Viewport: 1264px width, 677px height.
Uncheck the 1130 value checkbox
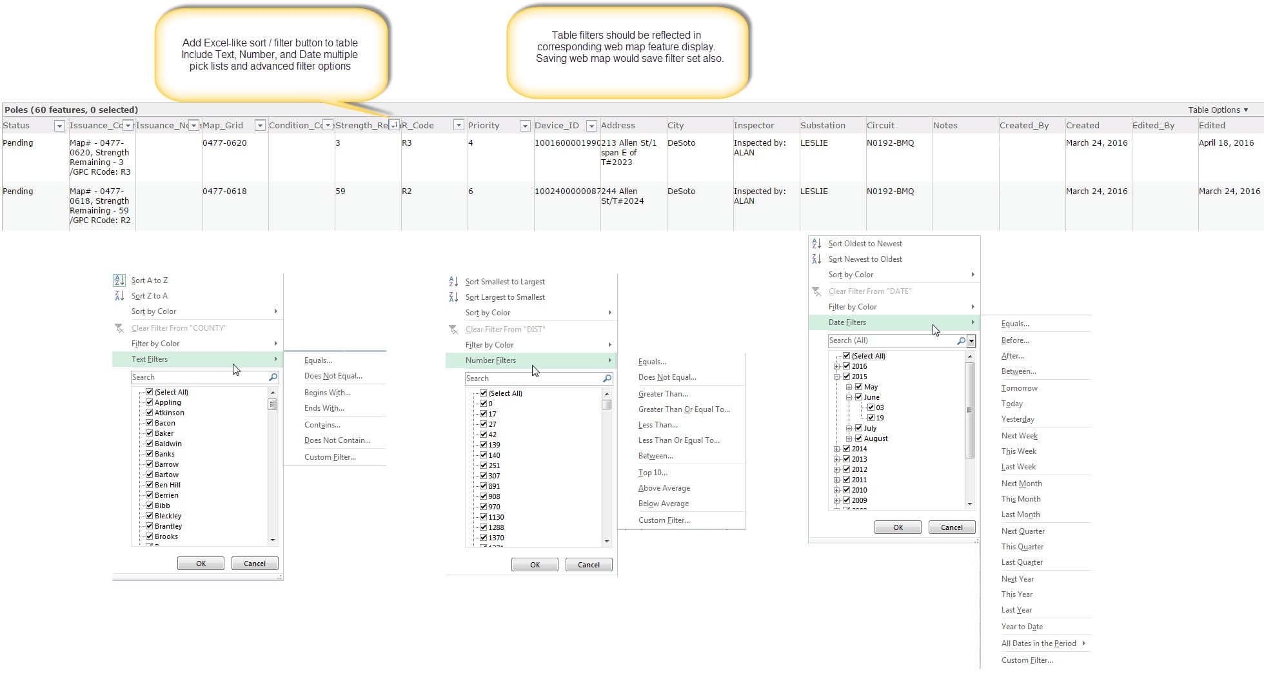click(483, 517)
